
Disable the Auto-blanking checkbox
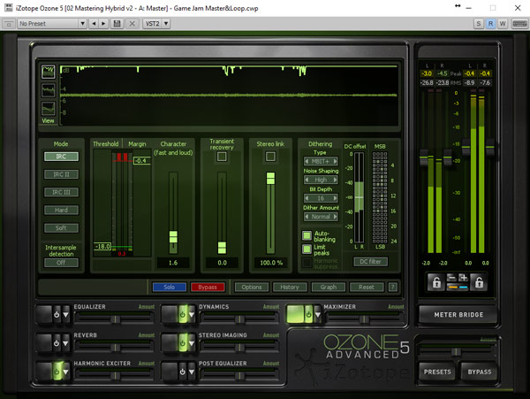307,237
